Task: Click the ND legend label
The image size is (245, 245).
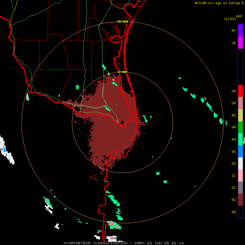Action: point(234,212)
